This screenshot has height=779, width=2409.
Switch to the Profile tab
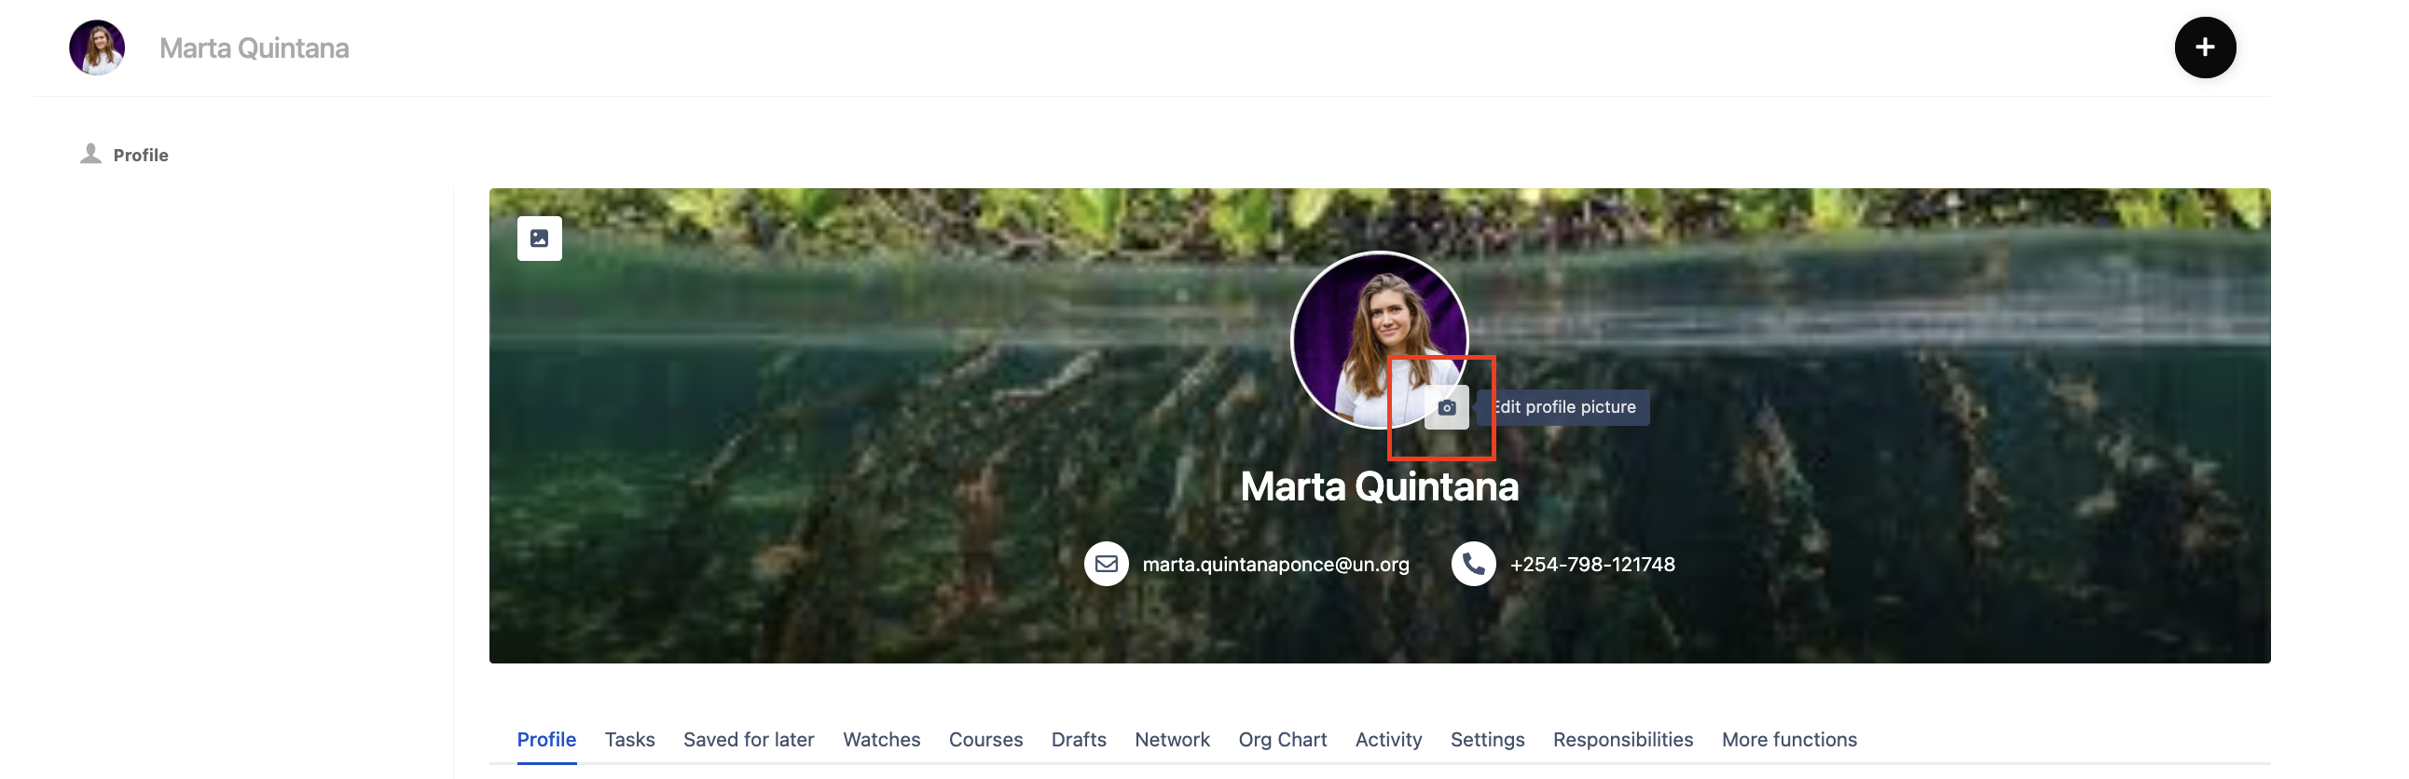pos(546,740)
